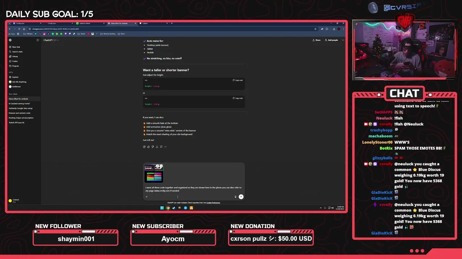Open the 'Twitch API issue fix' chat
The height and width of the screenshot is (259, 462).
[x=17, y=123]
